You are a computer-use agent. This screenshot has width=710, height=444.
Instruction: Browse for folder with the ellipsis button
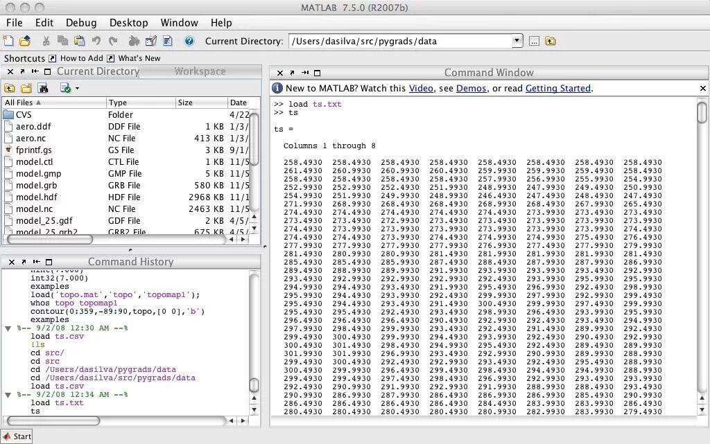click(535, 41)
